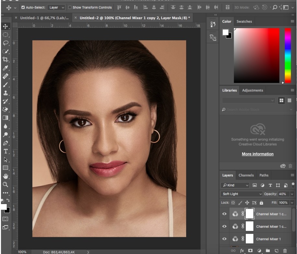
Task: Enable the Auto-Select checkbox
Action: click(23, 7)
